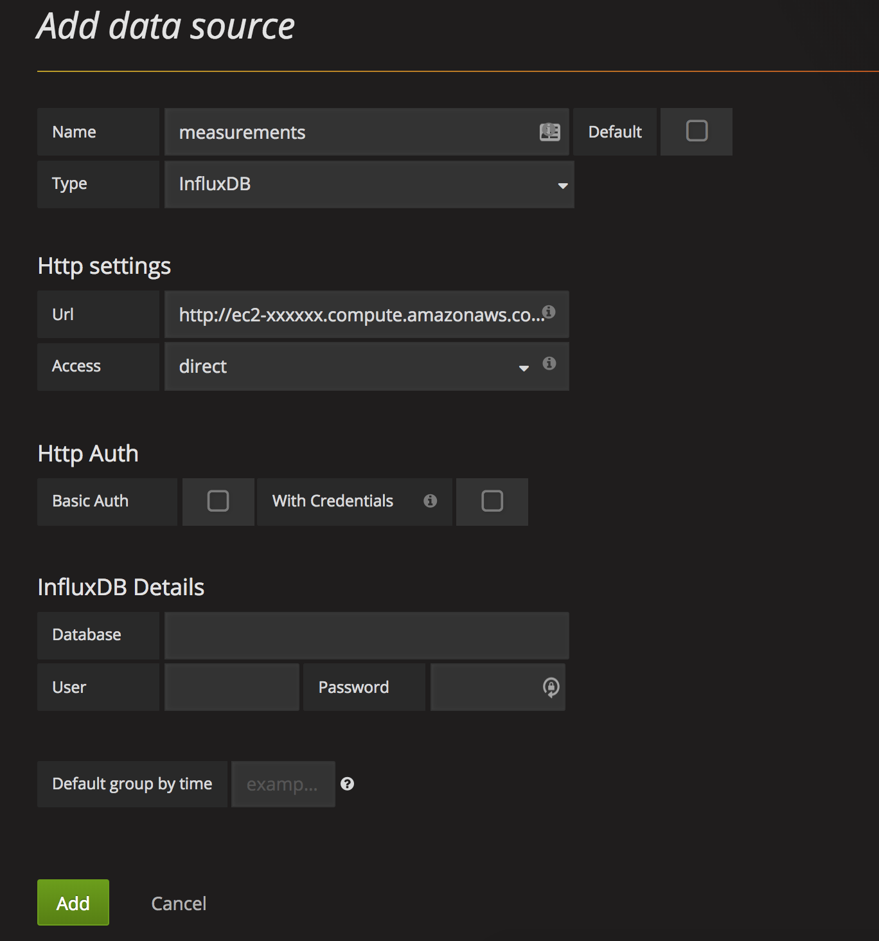Click inside the User input field
Image resolution: width=879 pixels, height=941 pixels.
tap(231, 686)
